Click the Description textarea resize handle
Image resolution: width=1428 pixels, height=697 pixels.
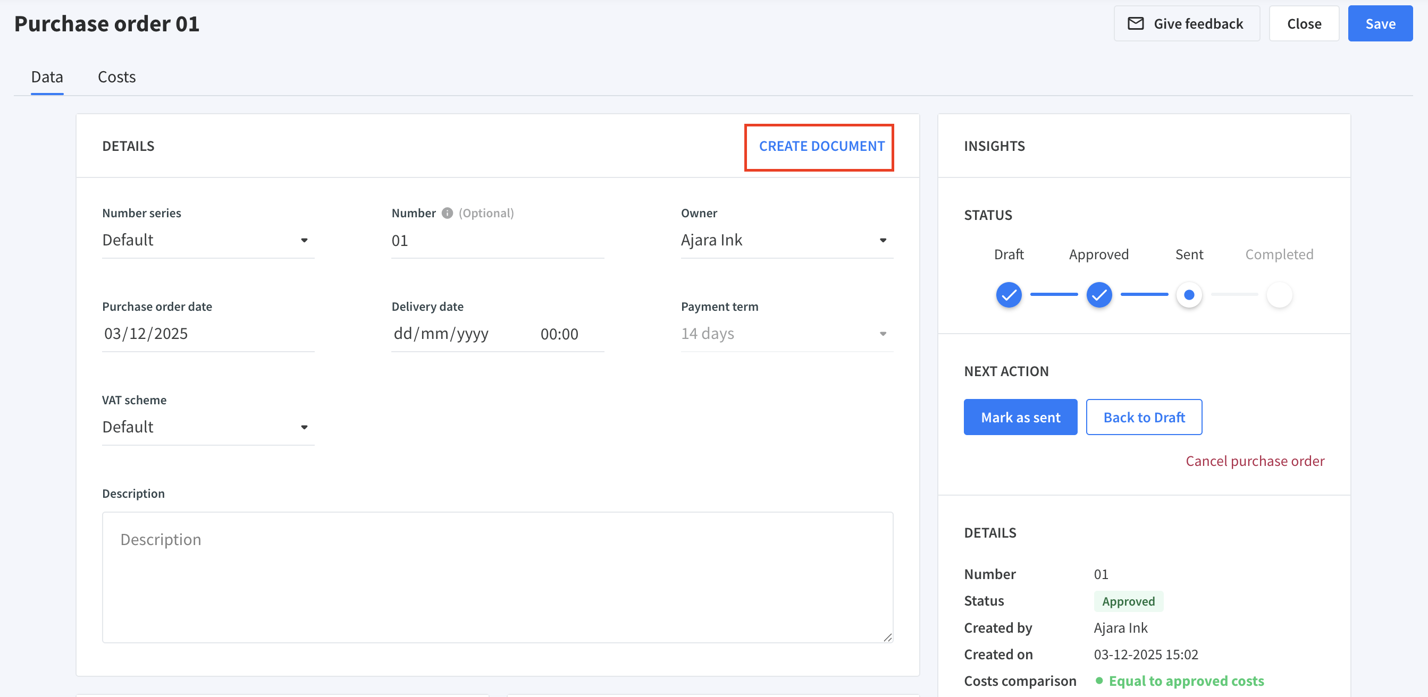(x=887, y=637)
